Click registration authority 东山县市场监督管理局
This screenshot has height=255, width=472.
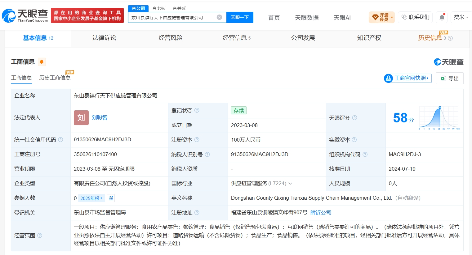[100, 213]
